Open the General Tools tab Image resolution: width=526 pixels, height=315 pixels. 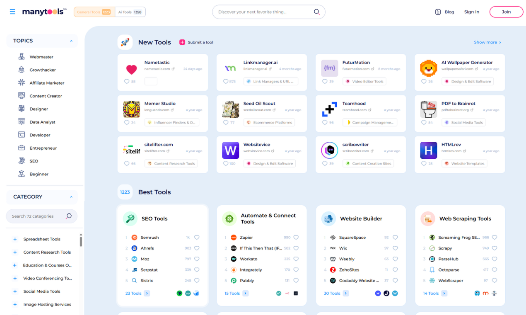[x=94, y=12]
